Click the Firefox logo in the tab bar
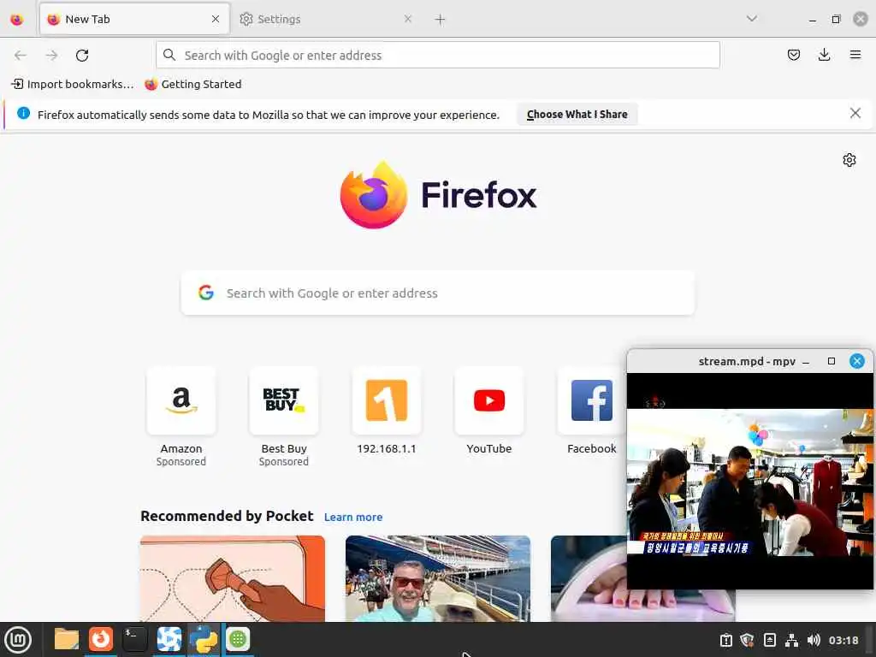Image resolution: width=876 pixels, height=657 pixels. [x=17, y=20]
